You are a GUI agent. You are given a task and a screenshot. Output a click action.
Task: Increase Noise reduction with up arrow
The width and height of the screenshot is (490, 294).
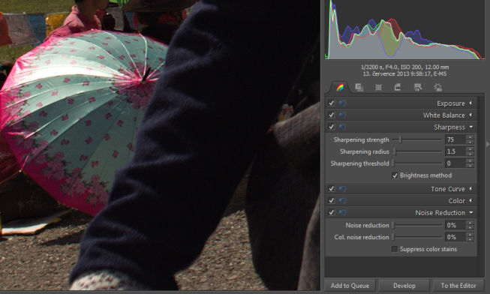coord(470,223)
